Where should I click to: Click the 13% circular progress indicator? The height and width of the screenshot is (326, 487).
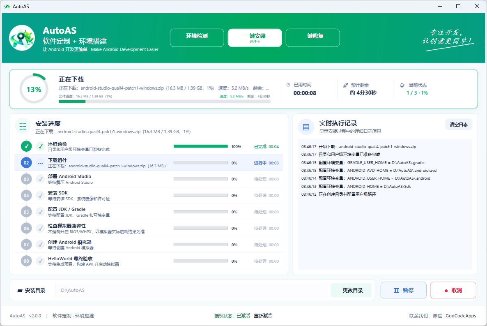(34, 89)
